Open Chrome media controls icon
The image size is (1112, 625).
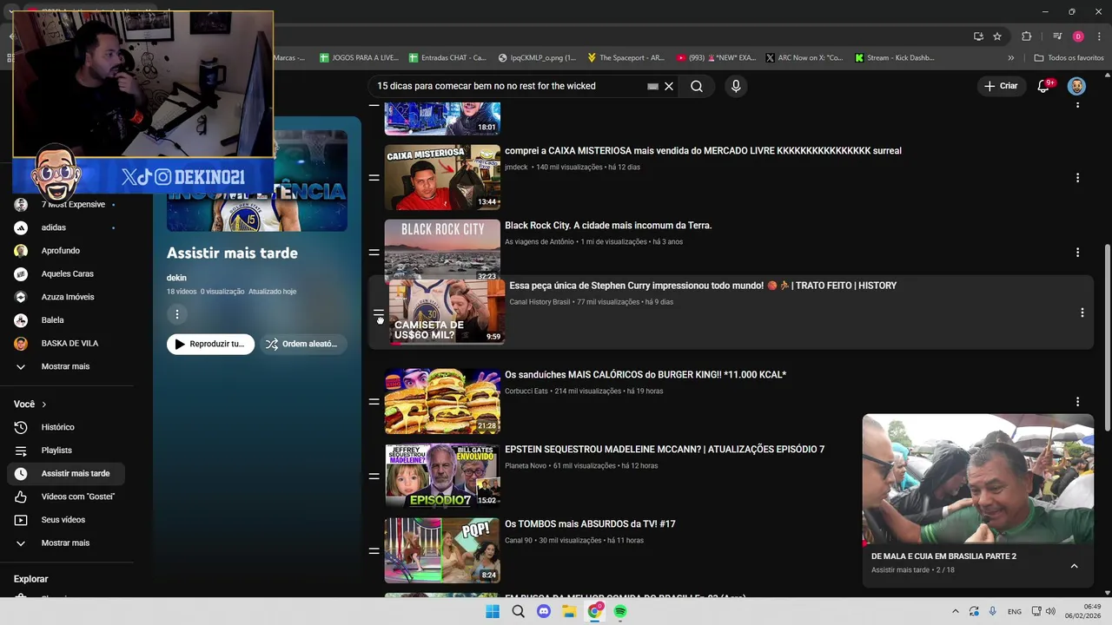tap(1057, 36)
